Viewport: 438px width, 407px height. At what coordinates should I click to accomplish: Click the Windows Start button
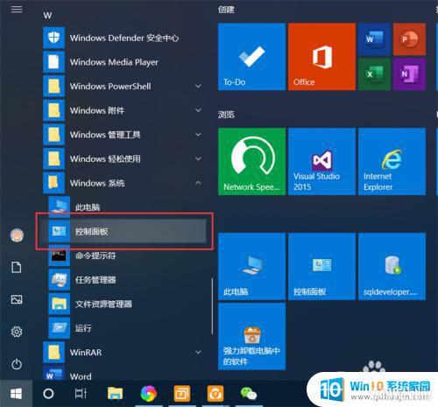[16, 394]
